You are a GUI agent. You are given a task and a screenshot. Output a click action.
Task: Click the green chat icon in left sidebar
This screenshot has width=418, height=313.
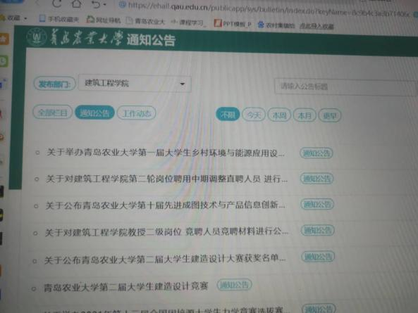pyautogui.click(x=4, y=61)
